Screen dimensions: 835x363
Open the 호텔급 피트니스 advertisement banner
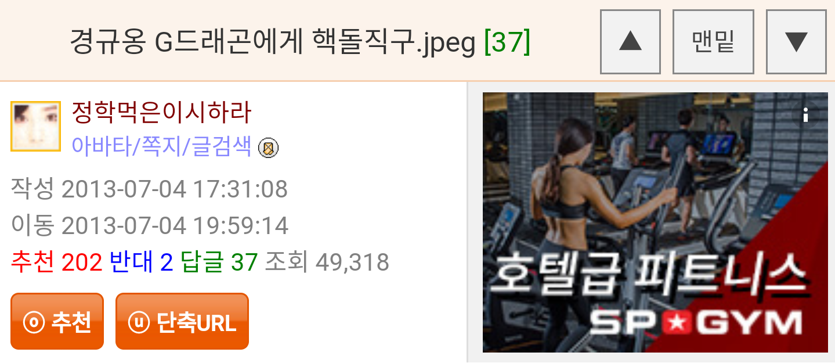[x=655, y=222]
